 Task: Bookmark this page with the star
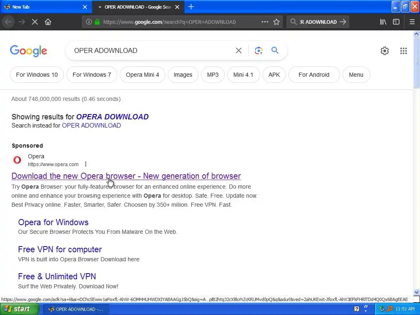click(276, 22)
